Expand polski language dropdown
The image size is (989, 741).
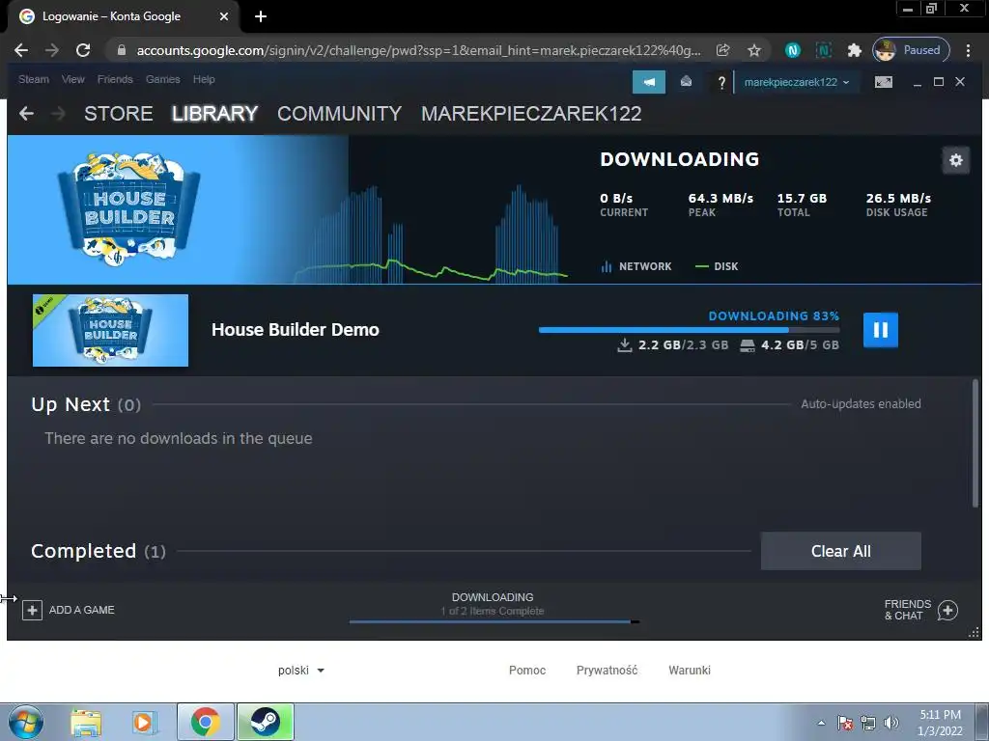[301, 671]
